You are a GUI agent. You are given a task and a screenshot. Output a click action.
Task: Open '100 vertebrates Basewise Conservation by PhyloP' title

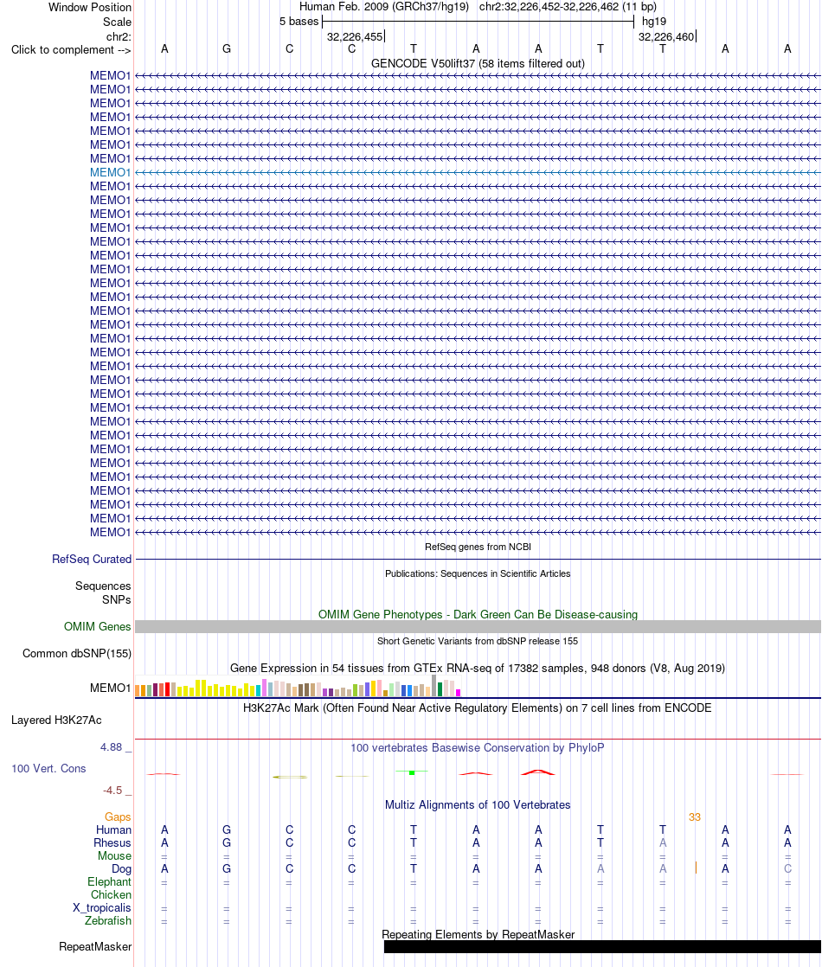click(x=478, y=748)
